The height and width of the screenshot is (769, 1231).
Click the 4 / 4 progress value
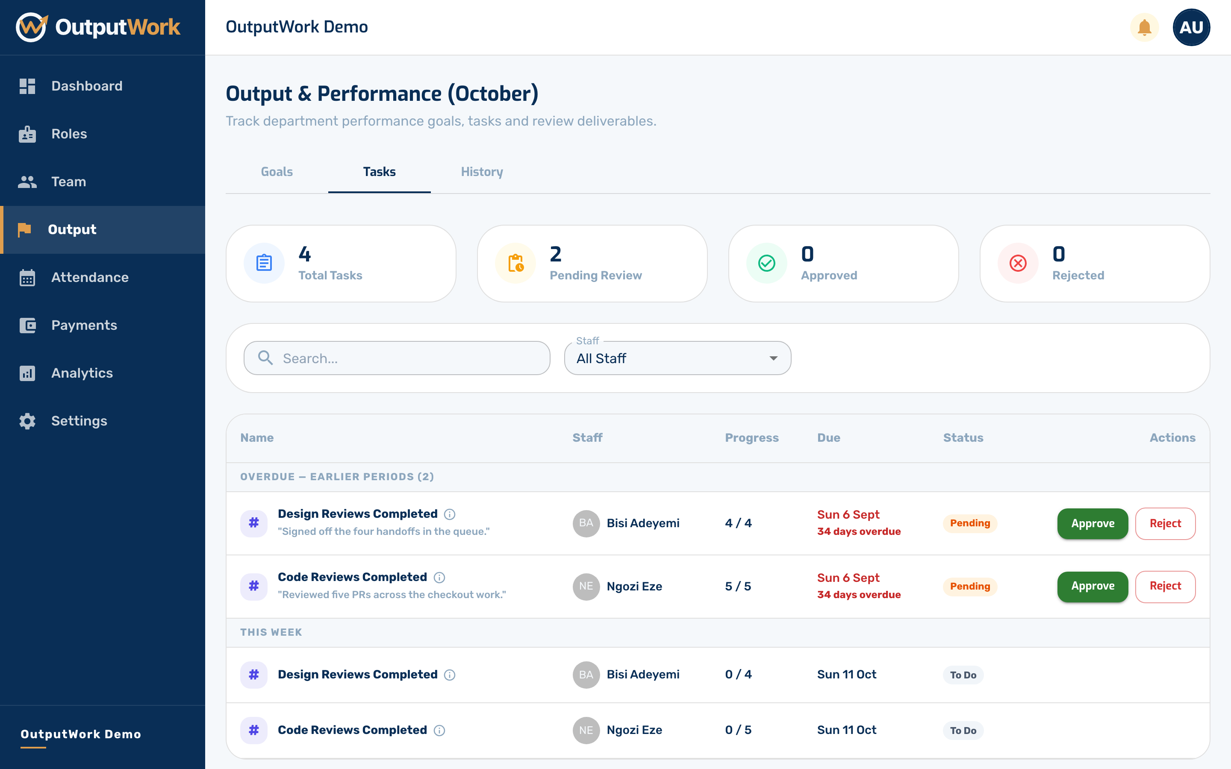pyautogui.click(x=738, y=523)
